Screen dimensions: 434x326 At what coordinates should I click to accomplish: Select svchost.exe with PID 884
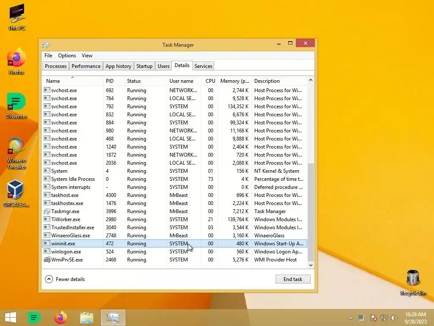click(174, 123)
